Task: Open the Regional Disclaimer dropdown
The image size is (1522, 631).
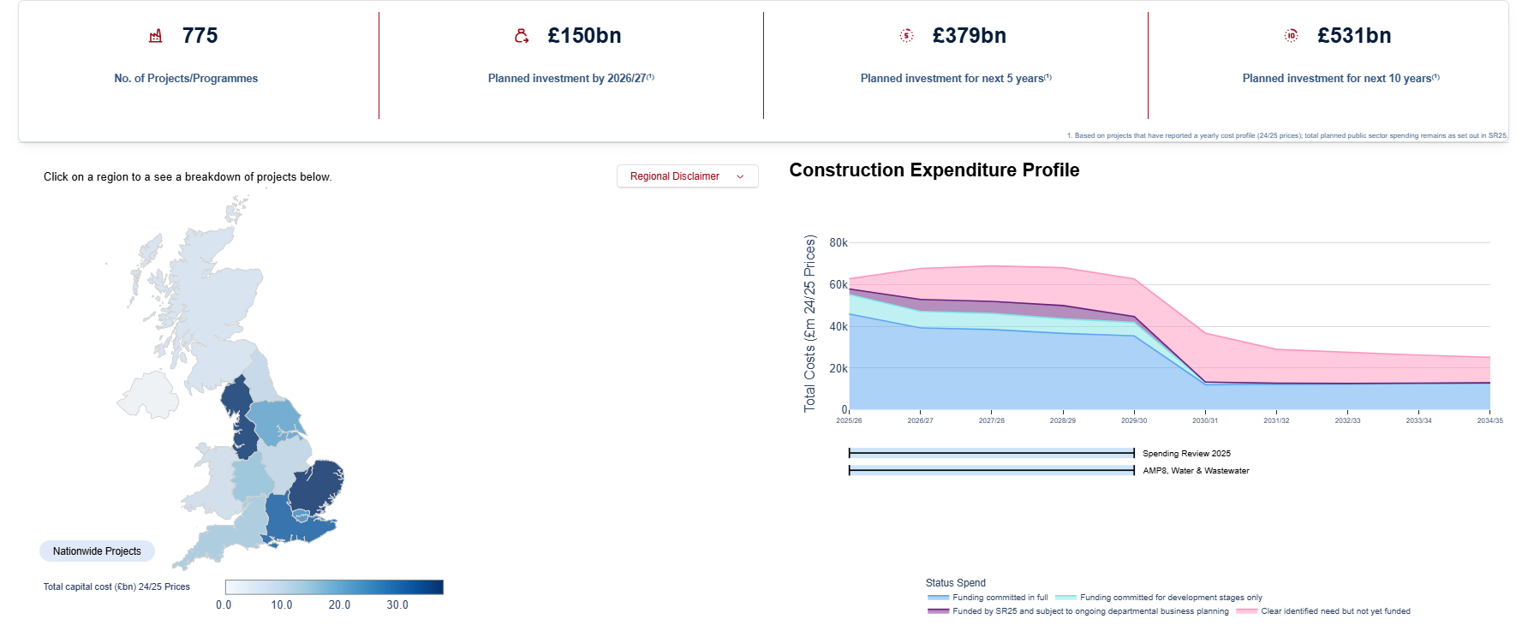Action: [687, 176]
